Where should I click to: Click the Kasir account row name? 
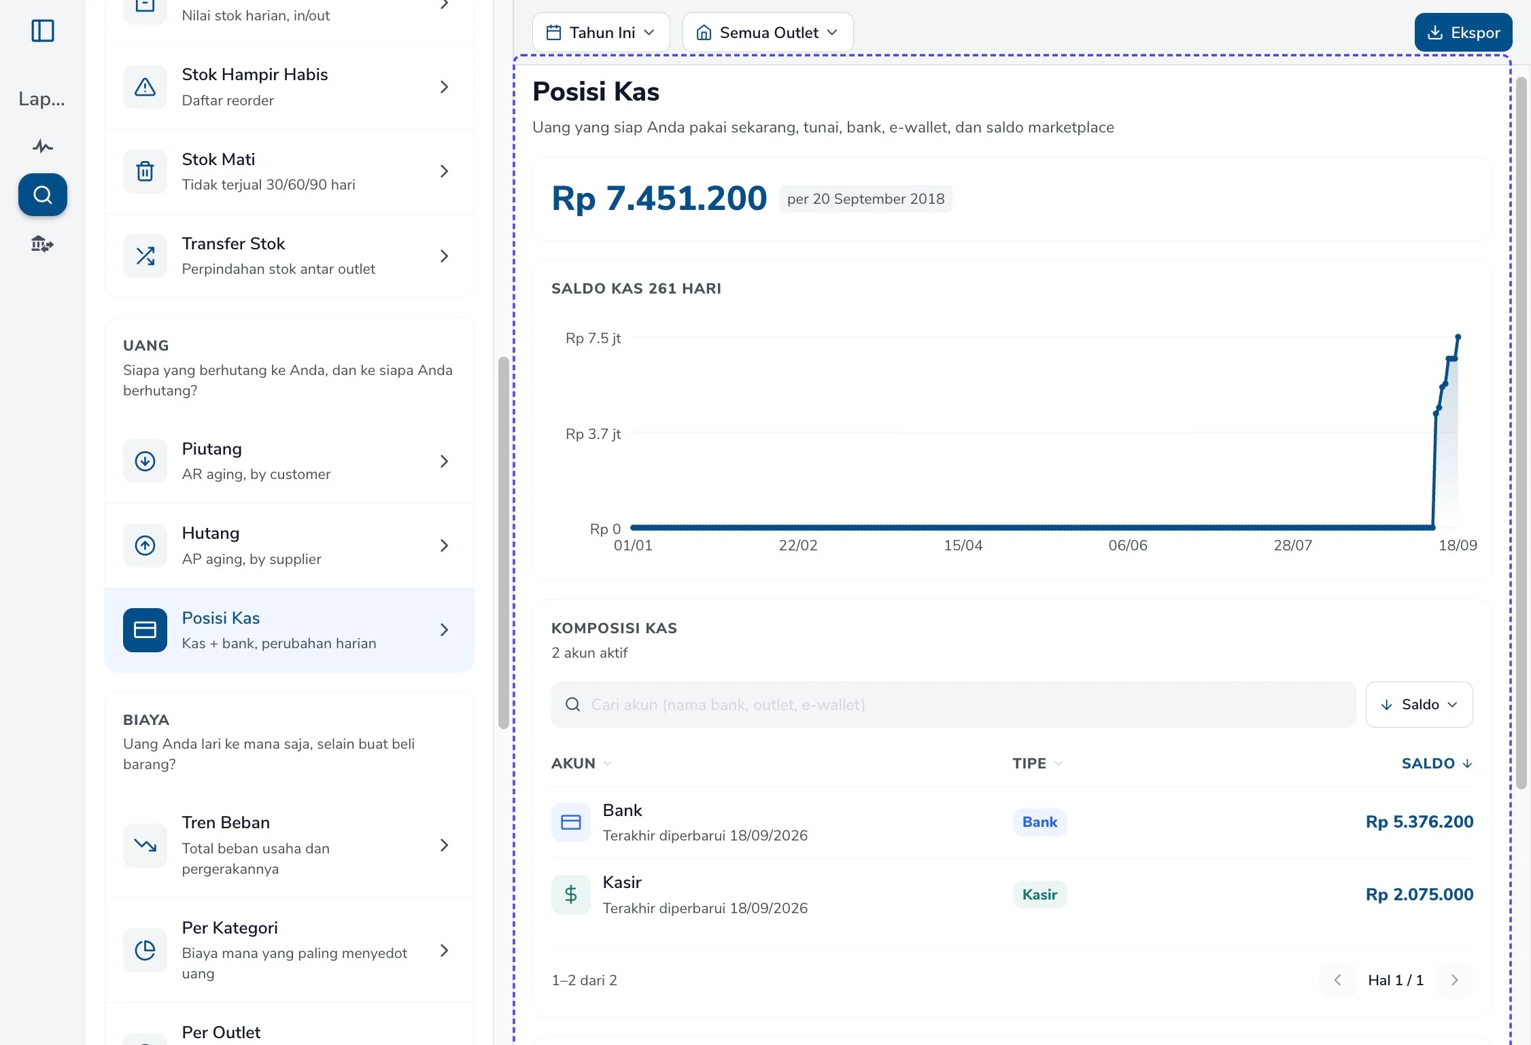click(622, 883)
